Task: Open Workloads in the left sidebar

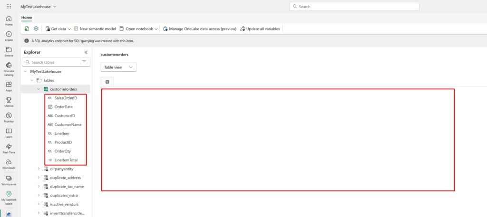Action: (x=9, y=164)
